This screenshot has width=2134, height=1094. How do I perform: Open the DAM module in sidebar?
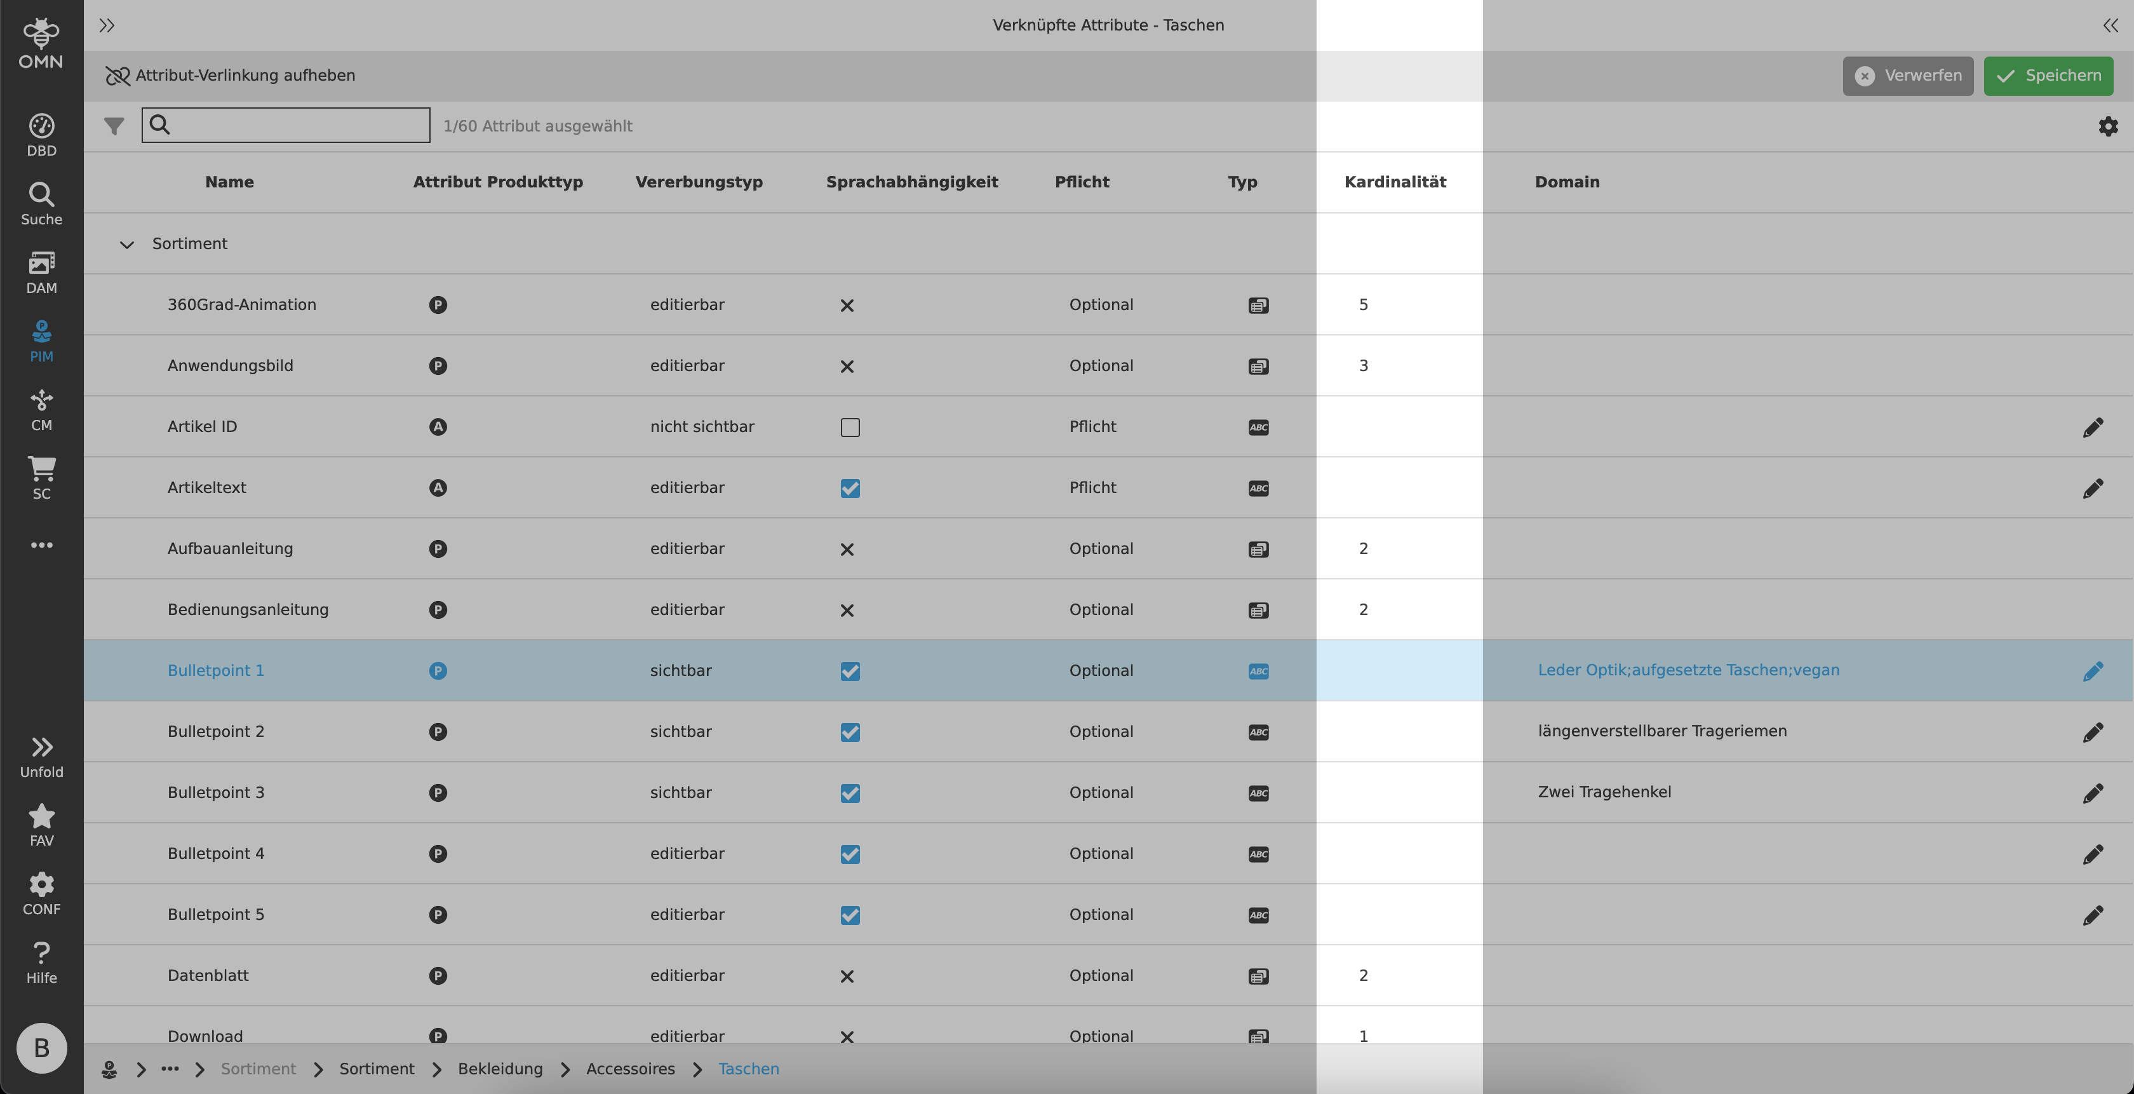pyautogui.click(x=41, y=273)
